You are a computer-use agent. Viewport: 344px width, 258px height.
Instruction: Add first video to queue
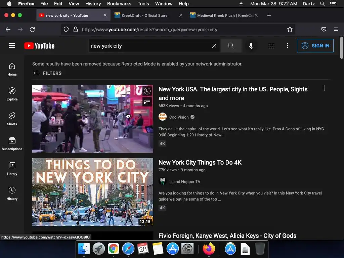pyautogui.click(x=147, y=102)
